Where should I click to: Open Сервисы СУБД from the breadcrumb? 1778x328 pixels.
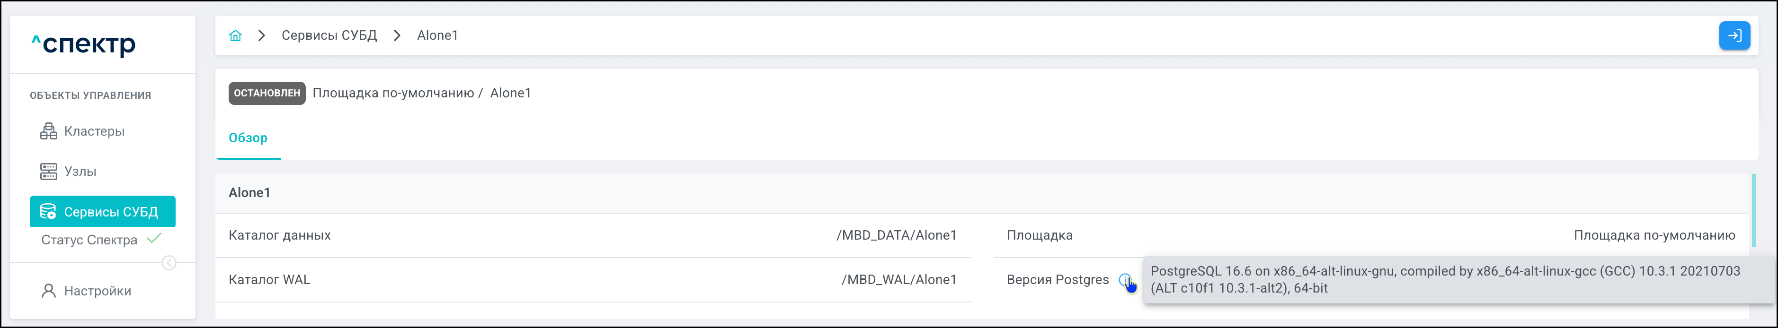(x=329, y=36)
